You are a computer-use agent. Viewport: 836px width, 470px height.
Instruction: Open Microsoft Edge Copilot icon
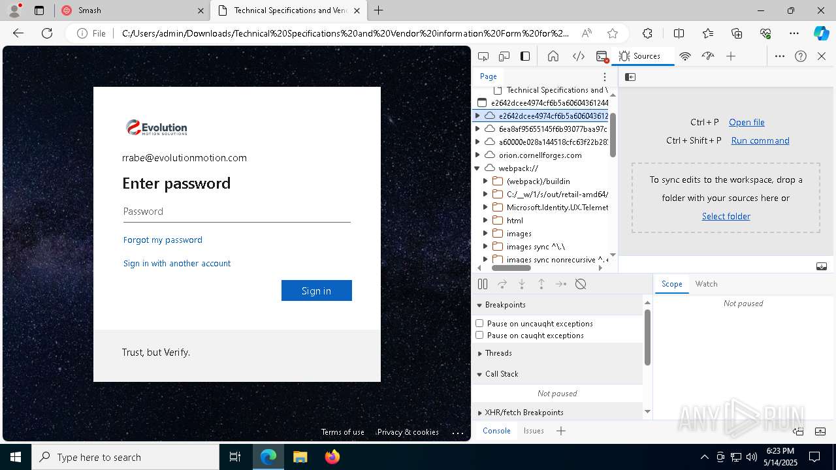tap(821, 33)
